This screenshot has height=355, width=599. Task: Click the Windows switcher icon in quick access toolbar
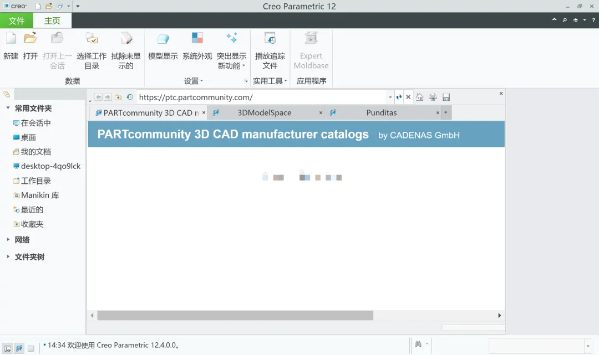[59, 6]
